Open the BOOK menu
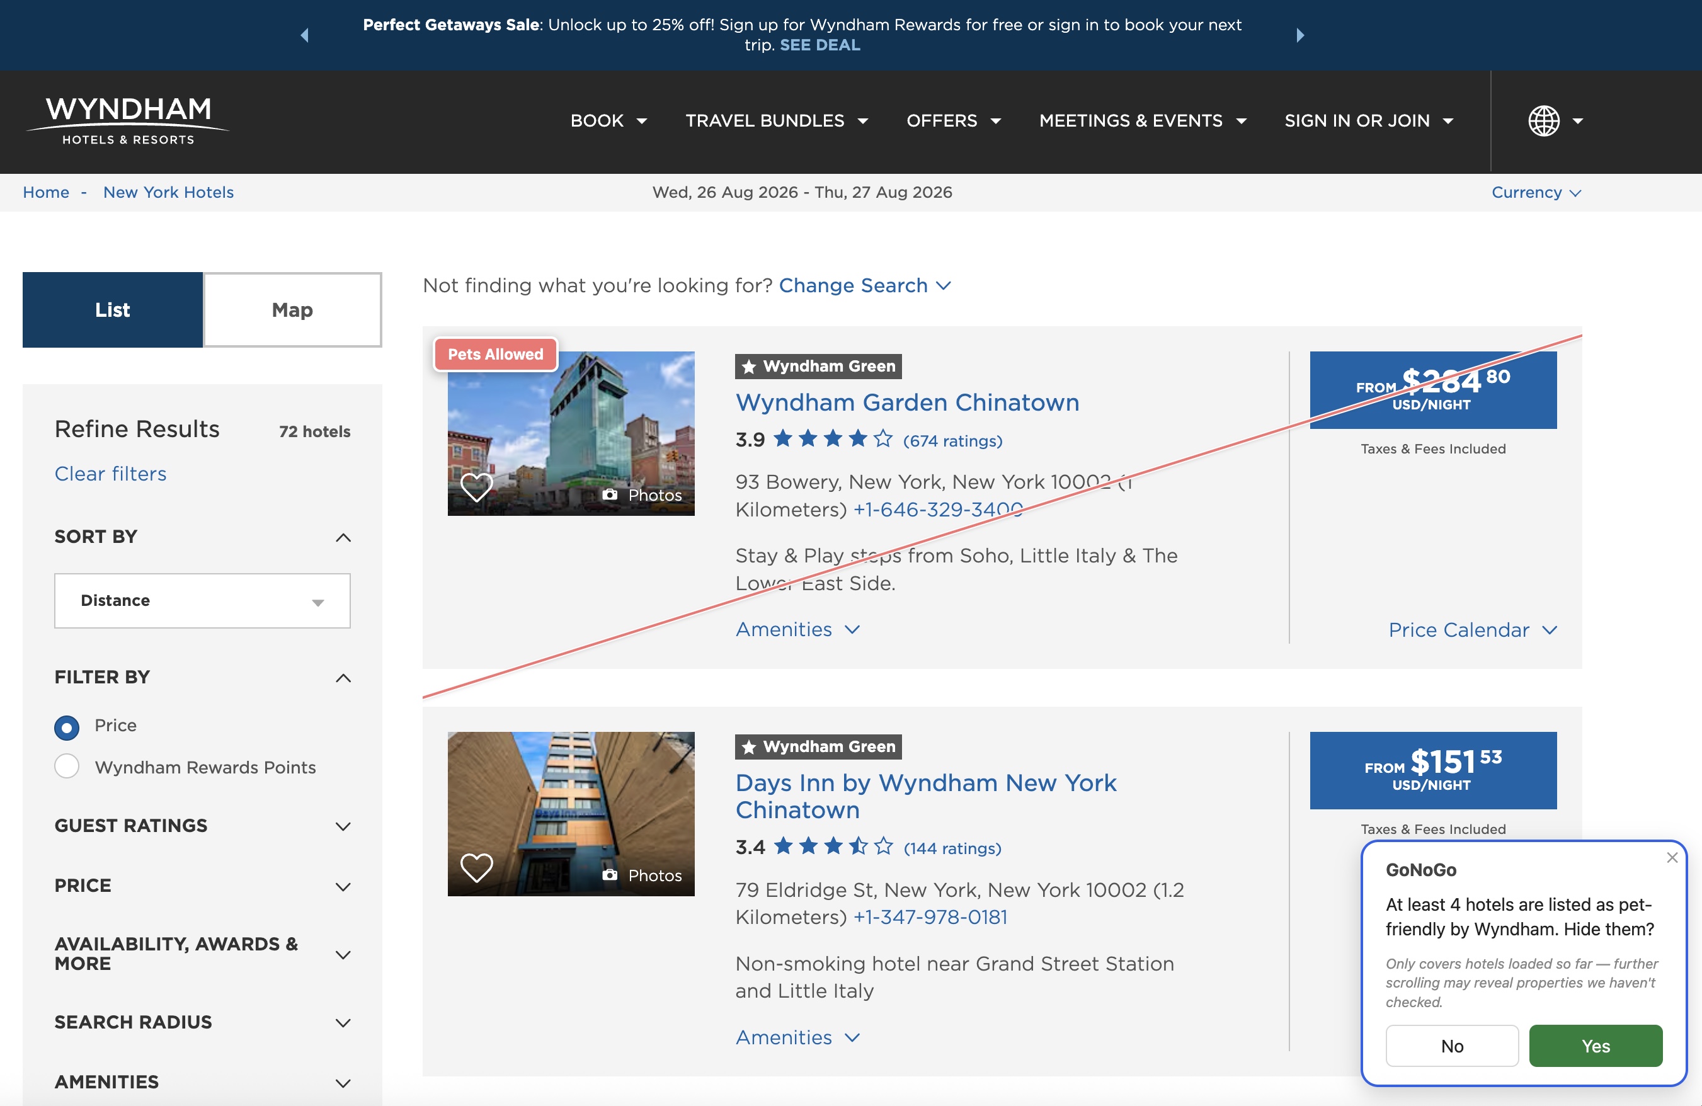The image size is (1702, 1106). click(608, 121)
